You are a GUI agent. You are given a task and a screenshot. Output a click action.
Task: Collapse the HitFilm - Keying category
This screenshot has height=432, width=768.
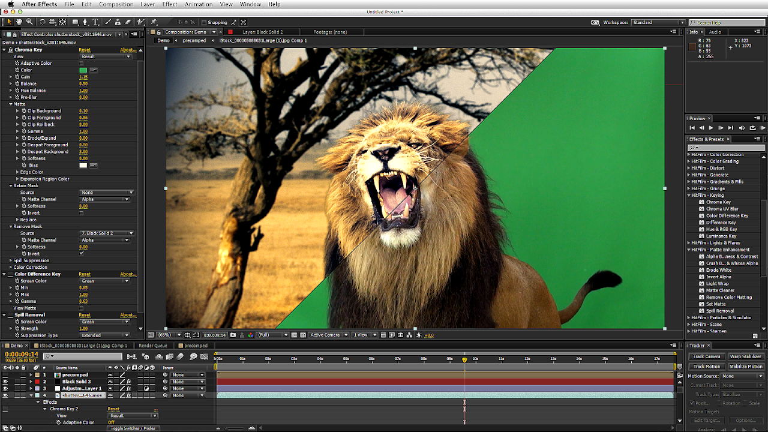click(x=689, y=195)
